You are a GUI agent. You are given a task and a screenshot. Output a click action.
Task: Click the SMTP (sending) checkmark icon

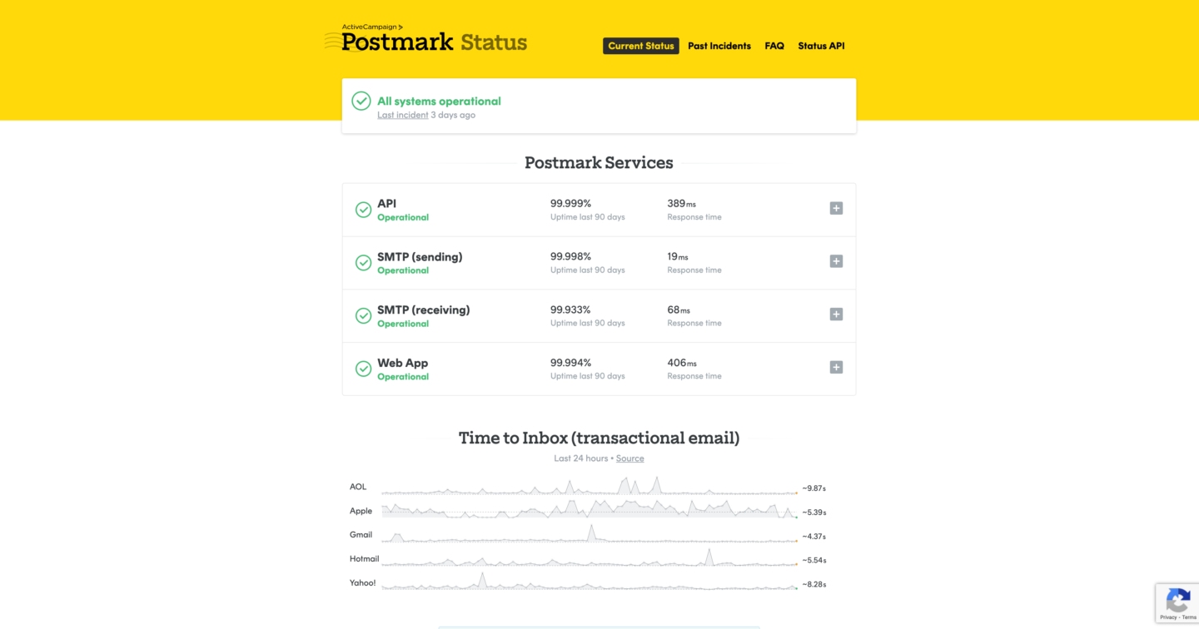pyautogui.click(x=364, y=263)
